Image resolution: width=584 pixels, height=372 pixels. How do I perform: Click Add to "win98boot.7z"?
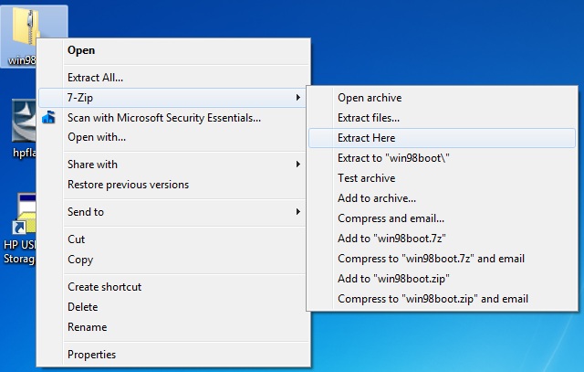(442, 239)
